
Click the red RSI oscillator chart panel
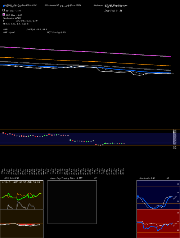click(158, 224)
